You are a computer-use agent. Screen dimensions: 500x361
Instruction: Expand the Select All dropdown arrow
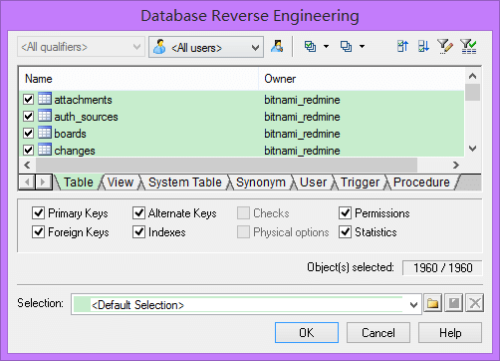(x=326, y=47)
